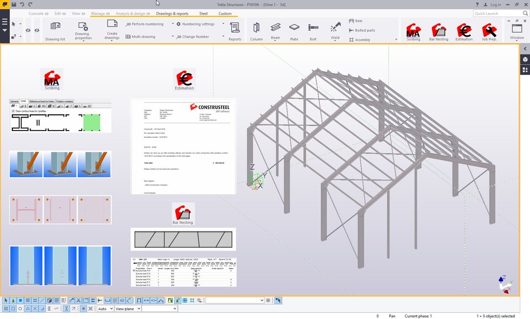This screenshot has width=530, height=319.
Task: Expand the Numbering settings dropdown arrow
Action: [x=223, y=24]
